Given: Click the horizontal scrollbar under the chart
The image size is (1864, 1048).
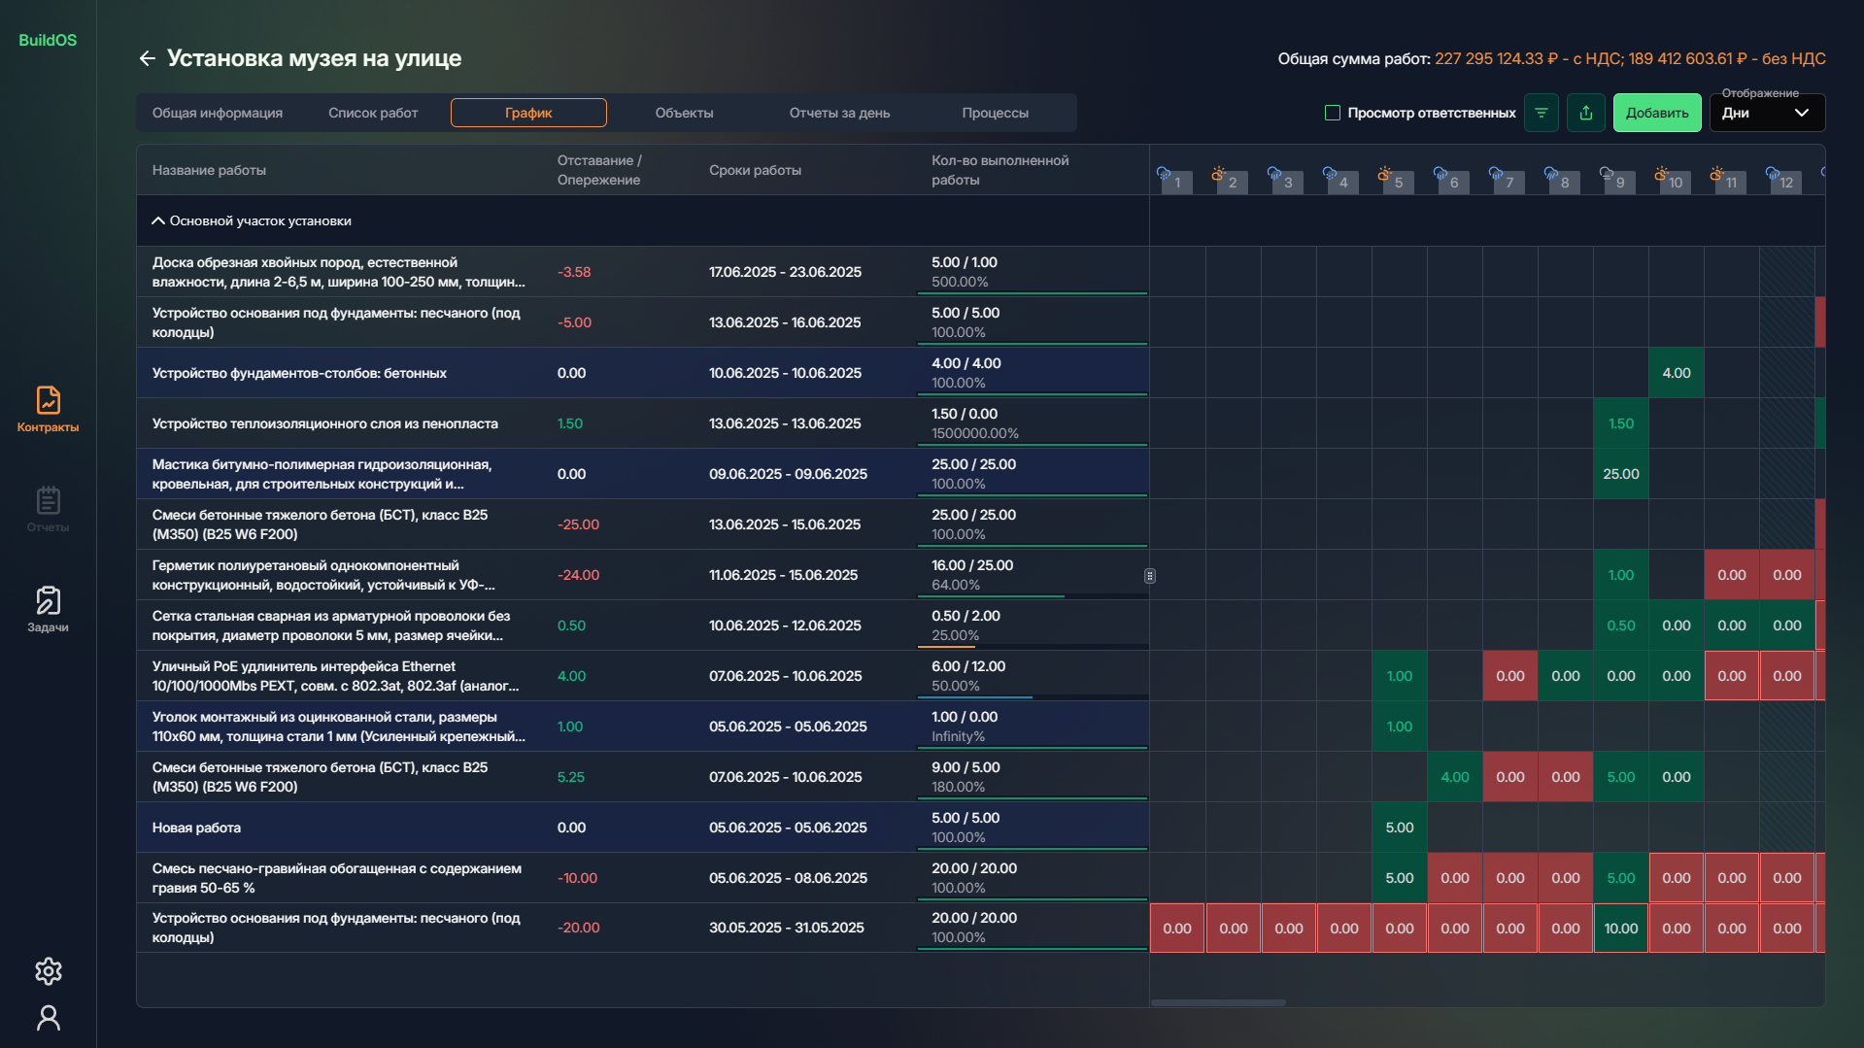Looking at the screenshot, I should (x=1218, y=1002).
